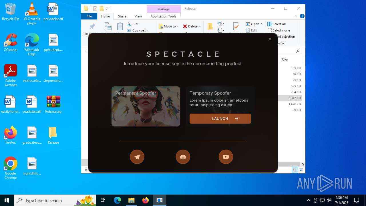
Task: Select the Permanent Spoofer card
Action: [146, 106]
